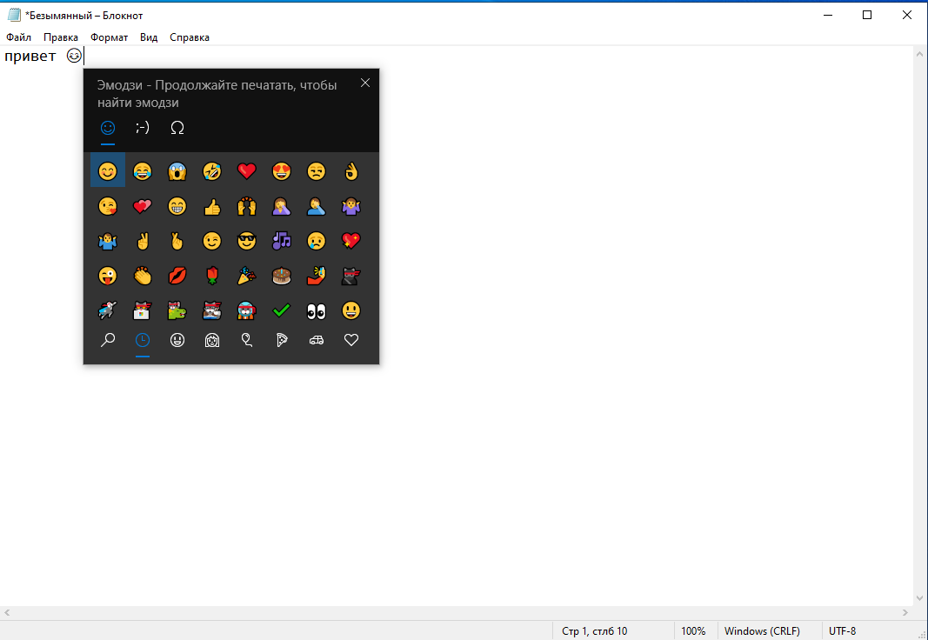This screenshot has height=640, width=928.
Task: Insert the man facepalming emoji
Action: tap(317, 206)
